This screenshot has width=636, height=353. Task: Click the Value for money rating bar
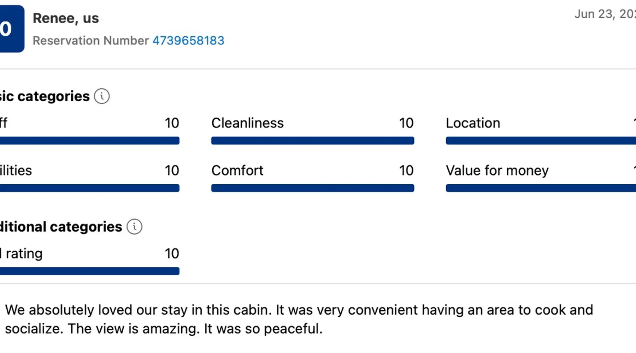541,188
